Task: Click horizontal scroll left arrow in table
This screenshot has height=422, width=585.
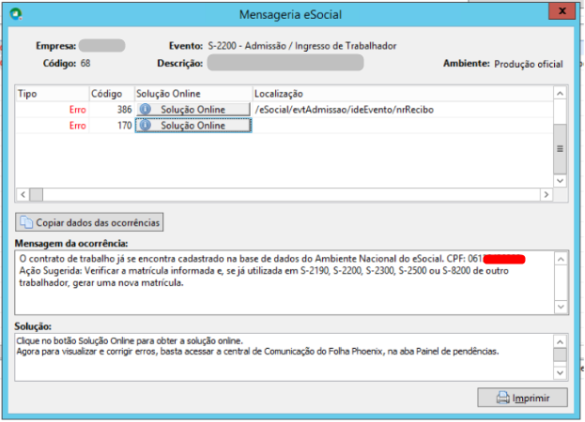Action: [23, 194]
